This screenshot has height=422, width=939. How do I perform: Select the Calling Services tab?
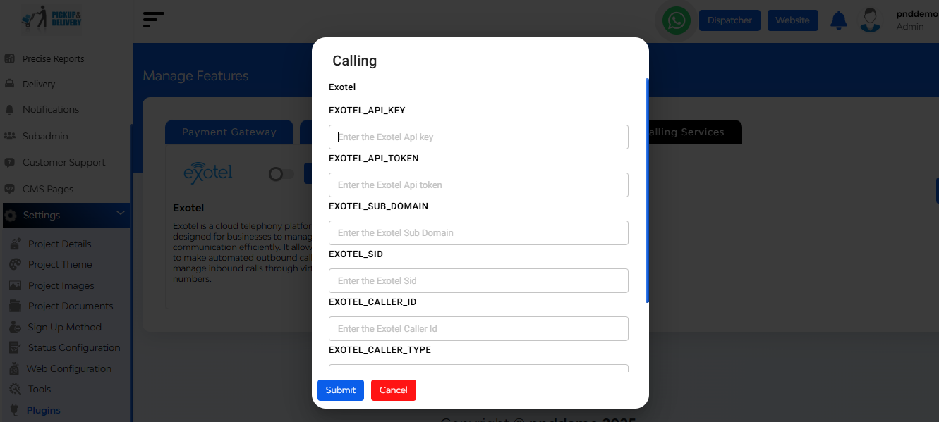[685, 132]
